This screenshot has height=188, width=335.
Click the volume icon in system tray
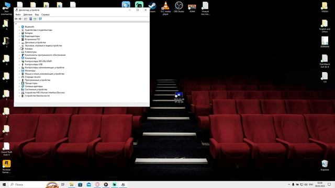coord(306,184)
